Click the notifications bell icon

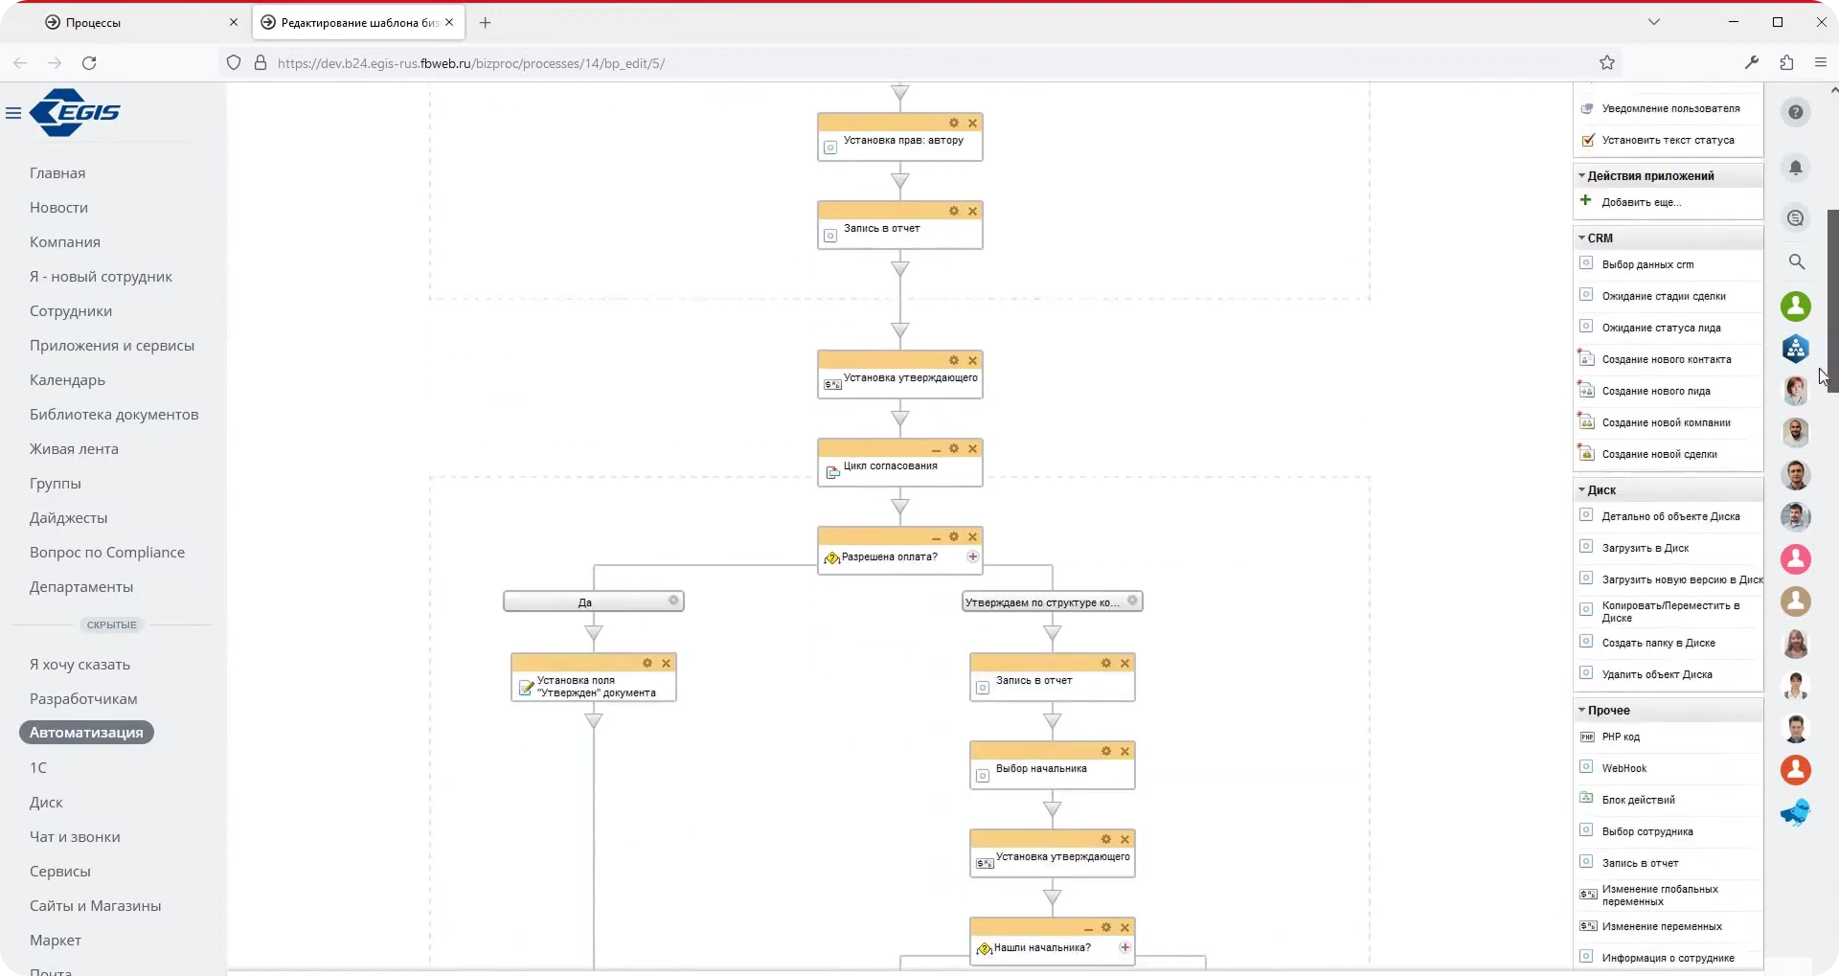(1795, 168)
